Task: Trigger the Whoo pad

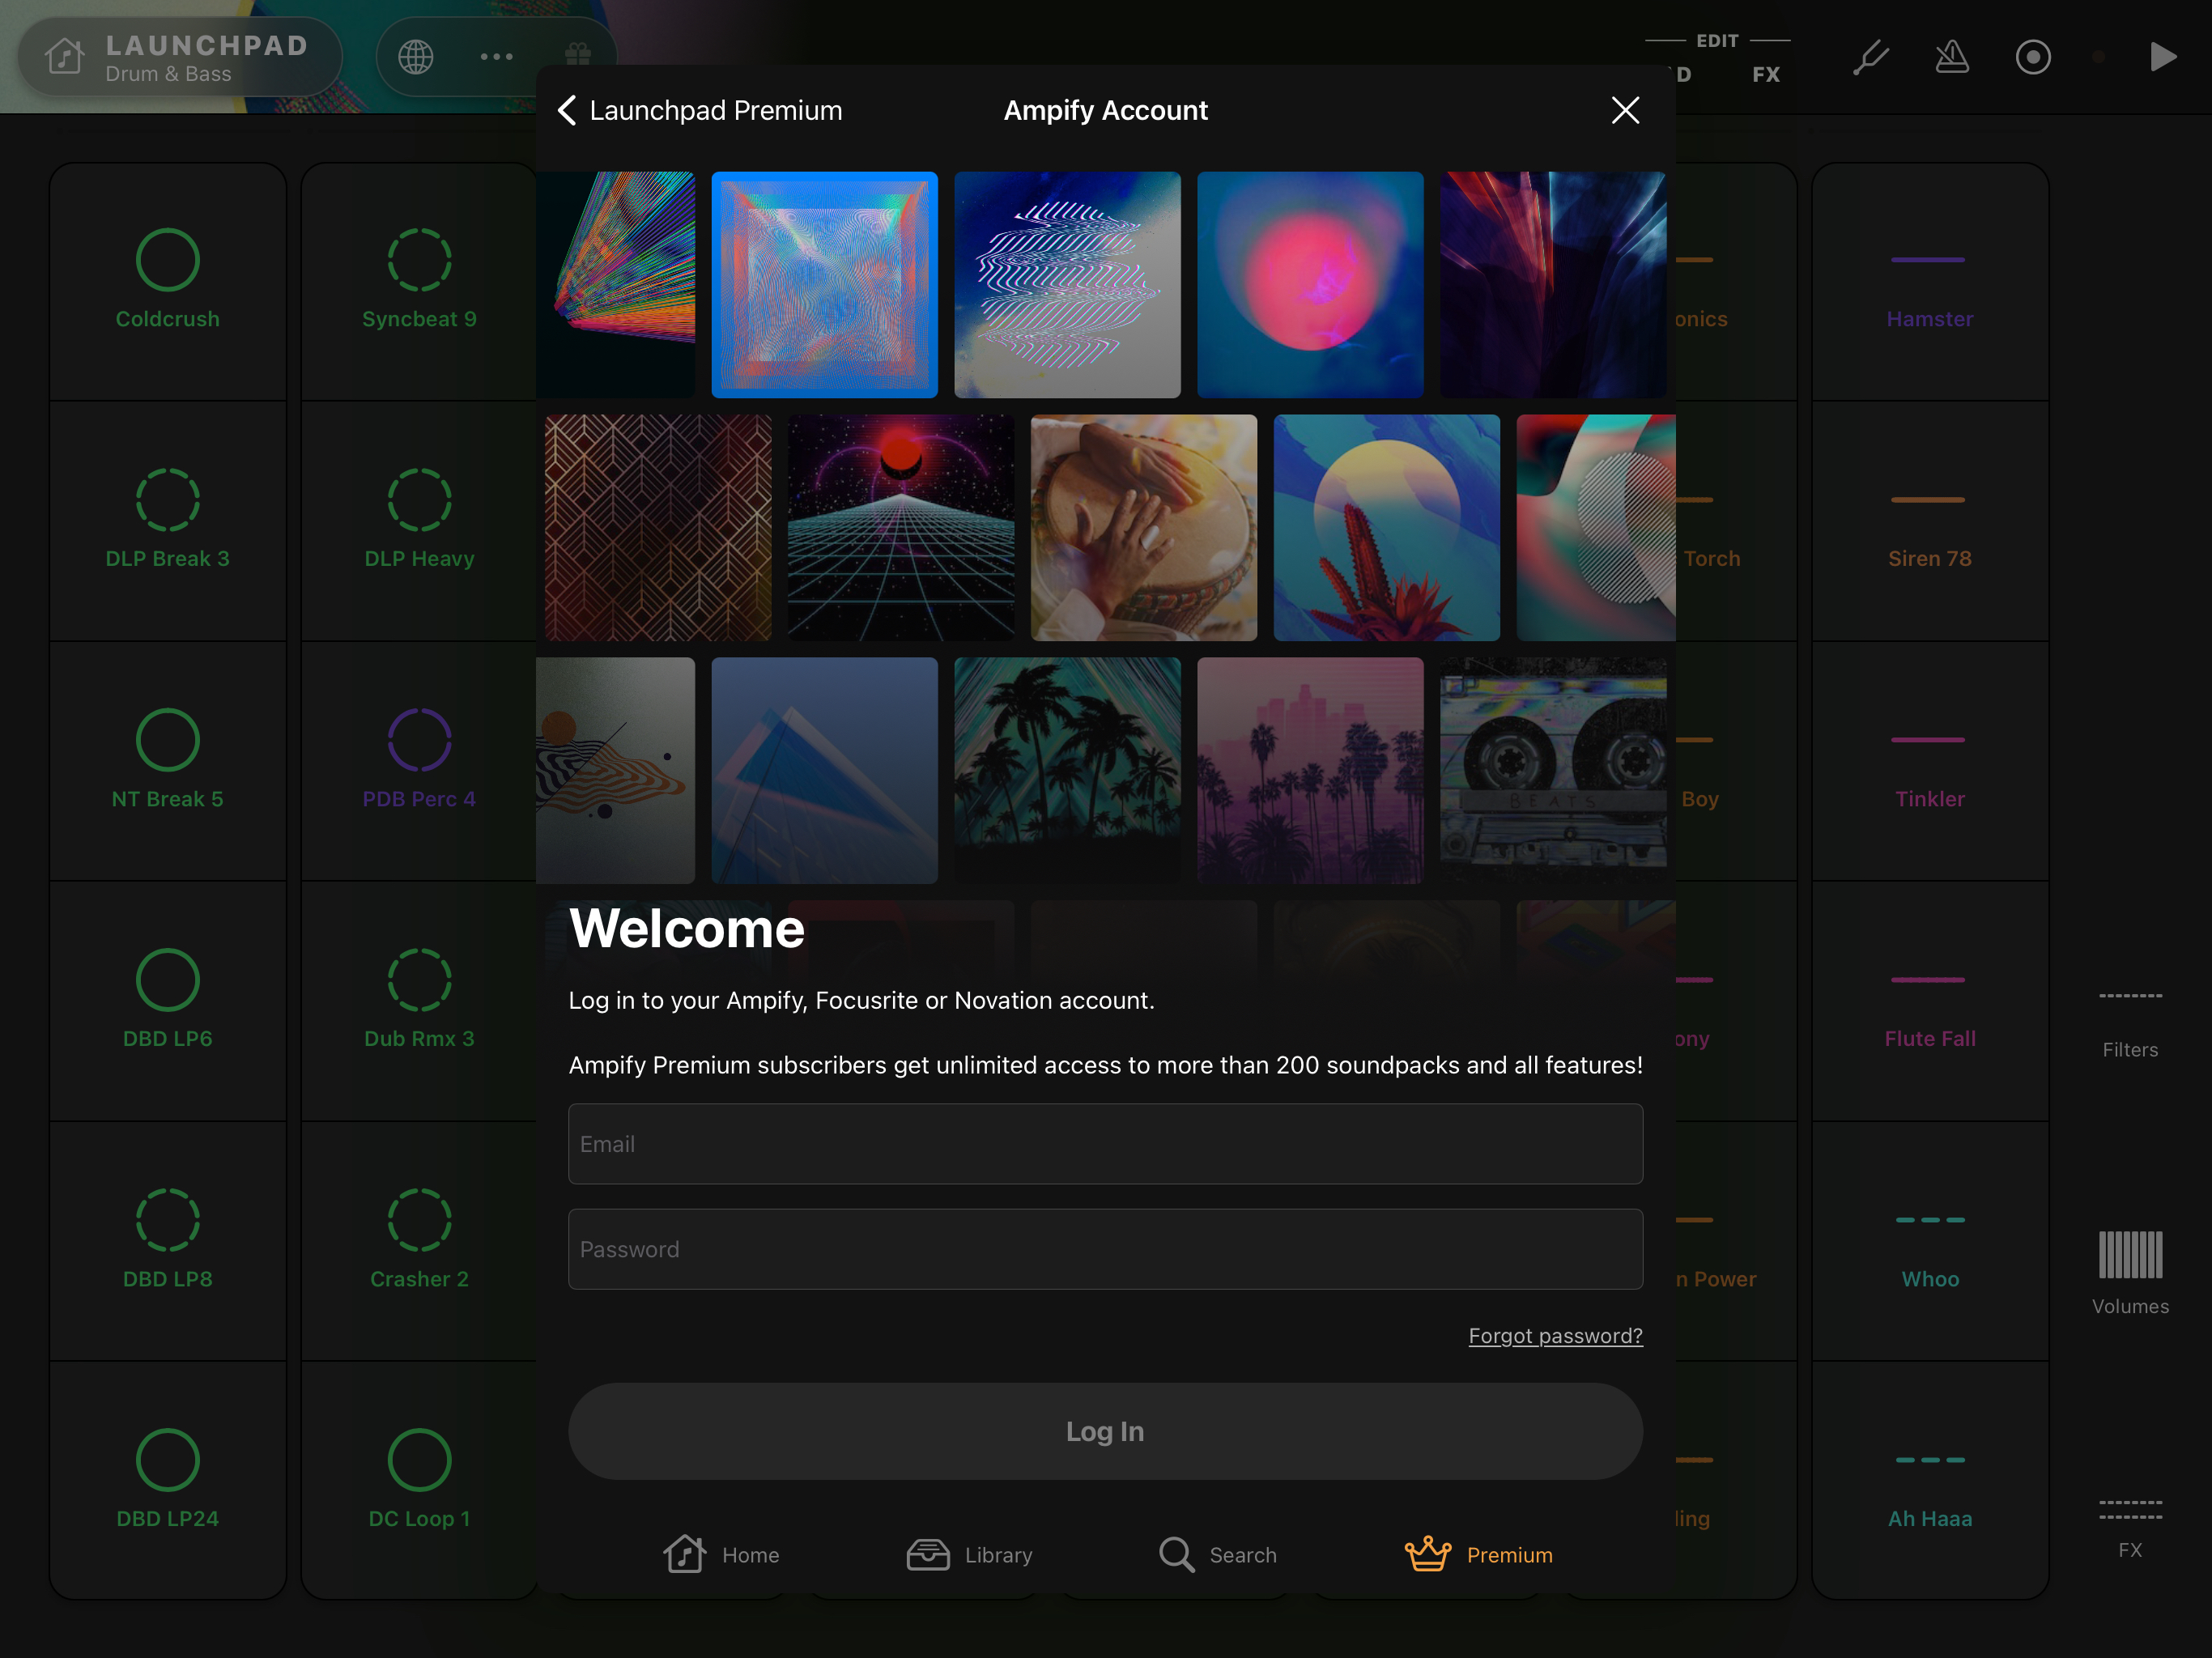Action: (1930, 1241)
